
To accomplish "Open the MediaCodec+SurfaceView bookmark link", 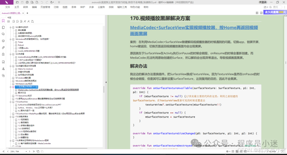I will pos(48,90).
